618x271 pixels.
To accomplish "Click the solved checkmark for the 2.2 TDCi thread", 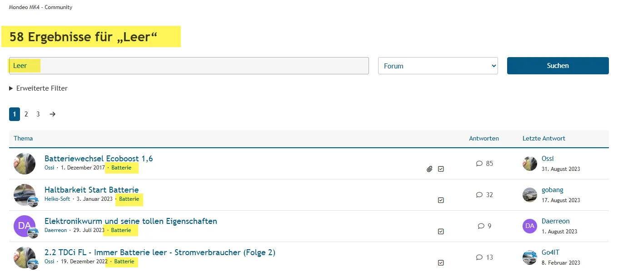I will [x=441, y=263].
